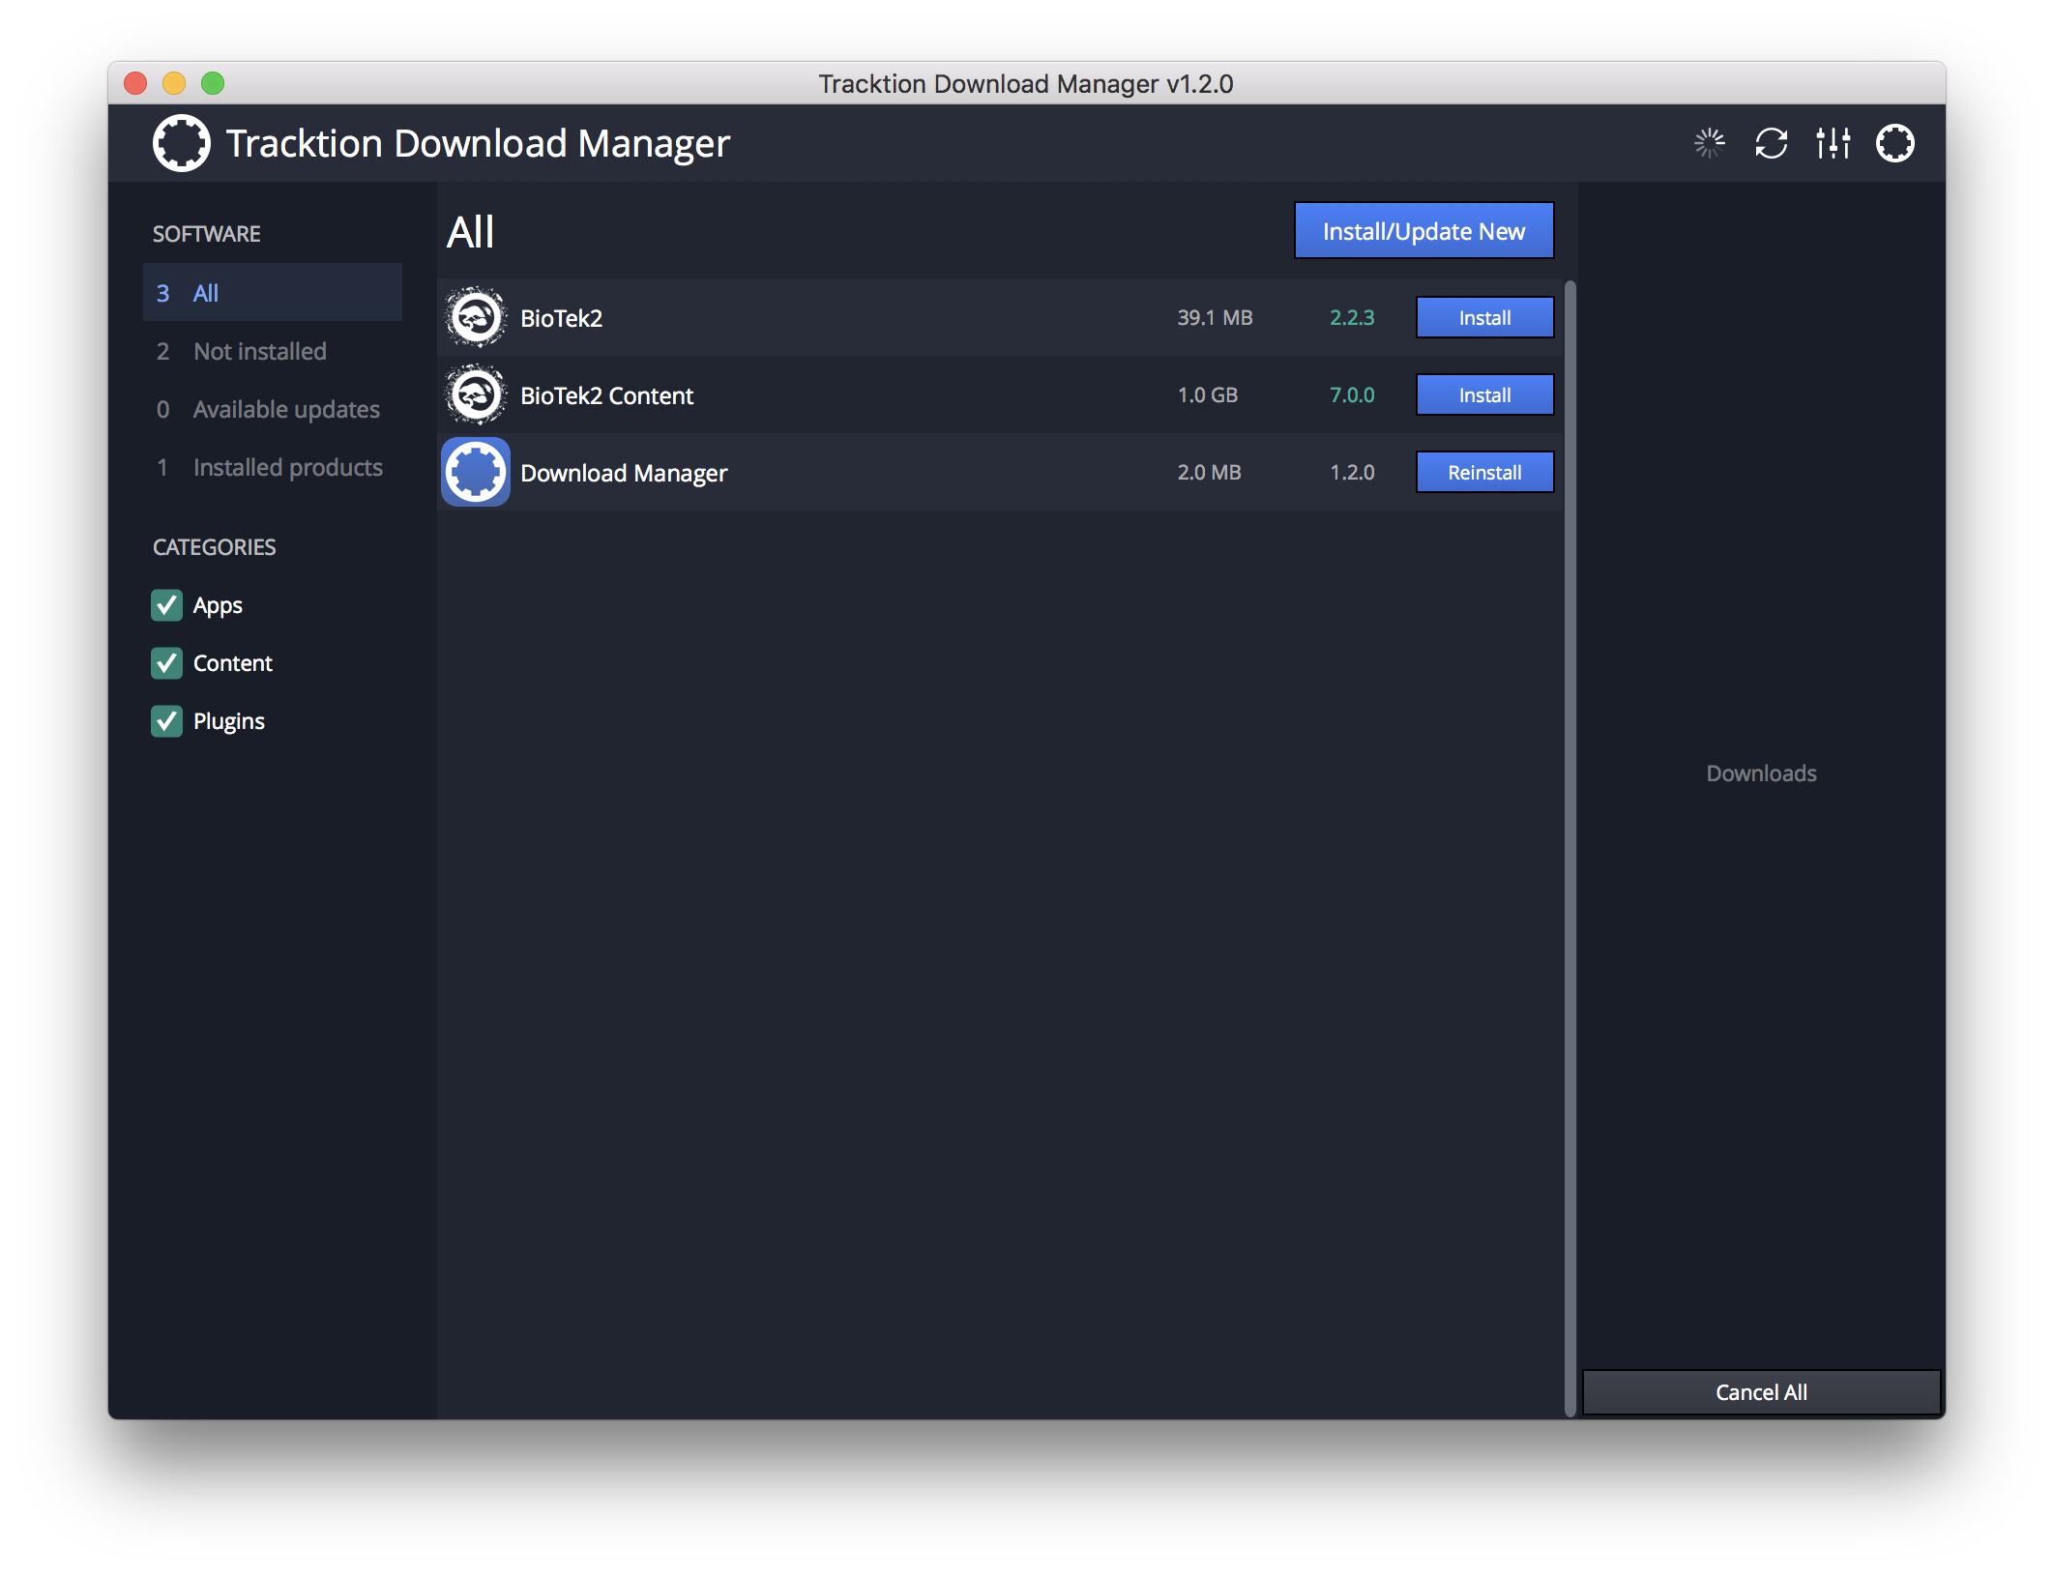Click the BioTek2 Content product icon
Viewport: 2054px width, 1574px height.
(x=476, y=395)
